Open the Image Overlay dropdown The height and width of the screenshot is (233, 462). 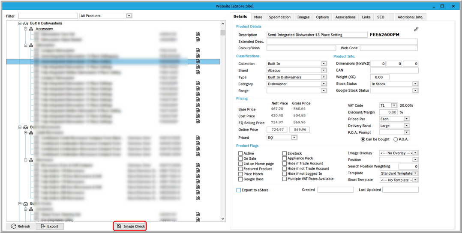pyautogui.click(x=415, y=153)
